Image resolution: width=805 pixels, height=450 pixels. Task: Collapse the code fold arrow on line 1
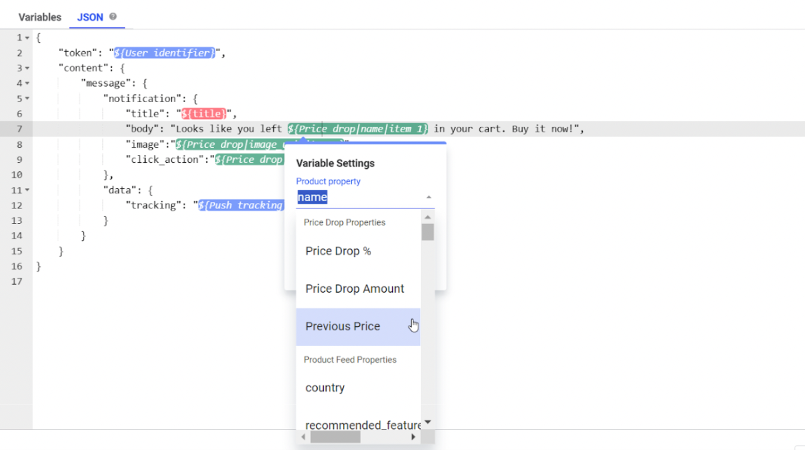click(27, 38)
